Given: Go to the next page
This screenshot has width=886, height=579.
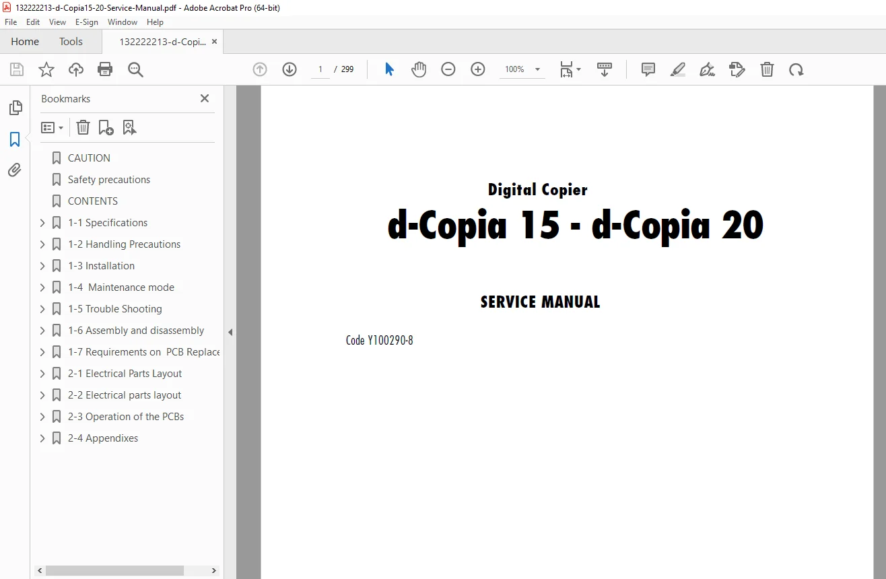Looking at the screenshot, I should (289, 69).
